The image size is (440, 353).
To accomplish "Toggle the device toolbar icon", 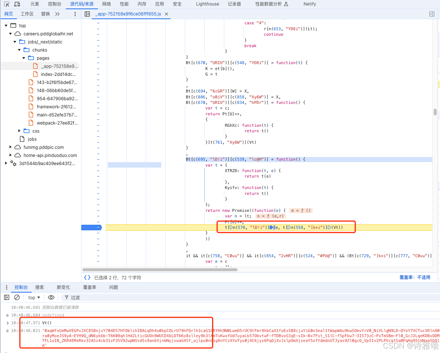I will pos(17,4).
